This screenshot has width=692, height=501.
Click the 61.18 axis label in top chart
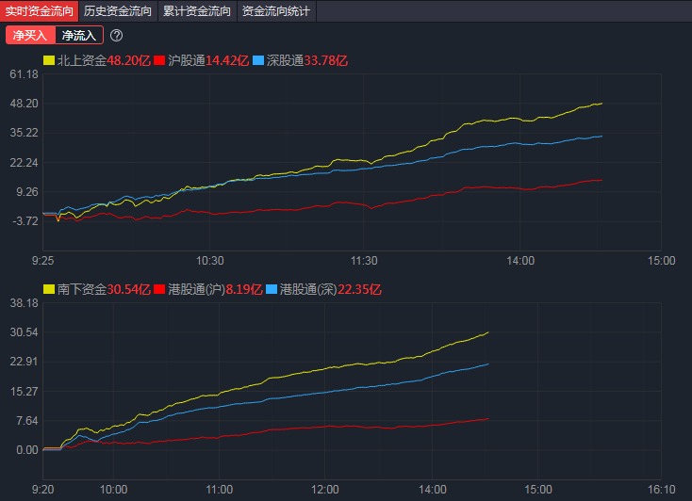[25, 74]
